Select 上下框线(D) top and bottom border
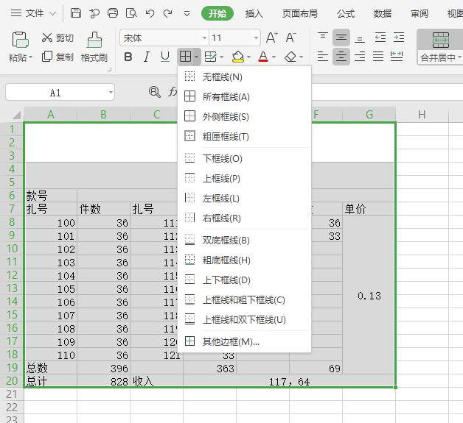The width and height of the screenshot is (463, 423). tap(245, 280)
